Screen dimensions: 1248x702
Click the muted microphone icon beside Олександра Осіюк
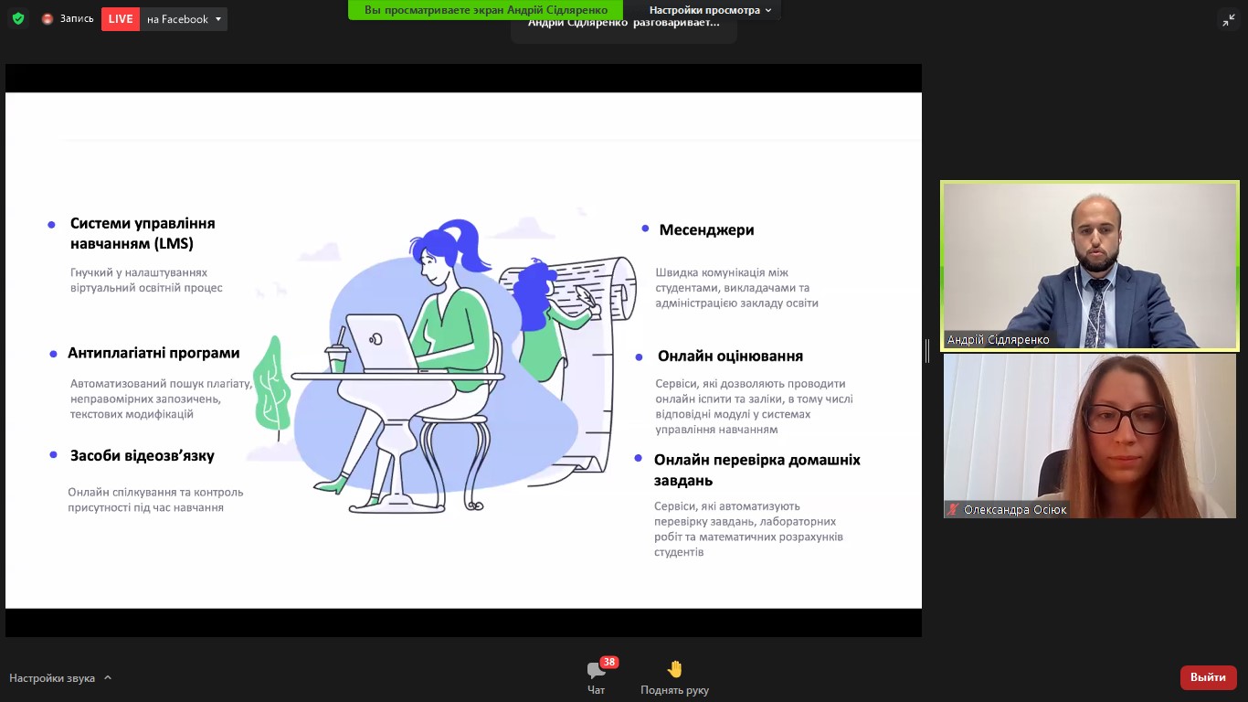(x=954, y=509)
